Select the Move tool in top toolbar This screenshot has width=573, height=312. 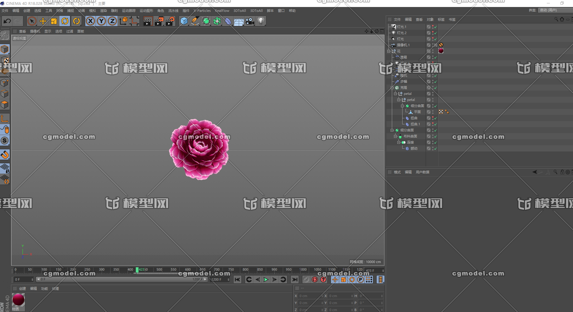(43, 21)
